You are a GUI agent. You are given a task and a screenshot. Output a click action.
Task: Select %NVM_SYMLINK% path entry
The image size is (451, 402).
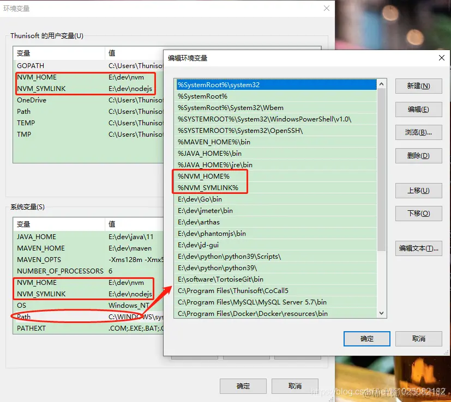point(275,187)
